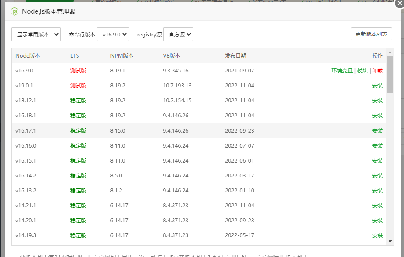Install Node v14.19.3
Screen dimensions: 404x257
[x=378, y=235]
